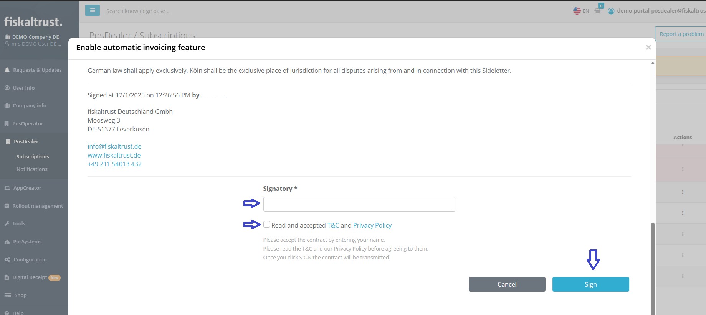Select Notifications under PosDealer
706x315 pixels.
click(32, 169)
